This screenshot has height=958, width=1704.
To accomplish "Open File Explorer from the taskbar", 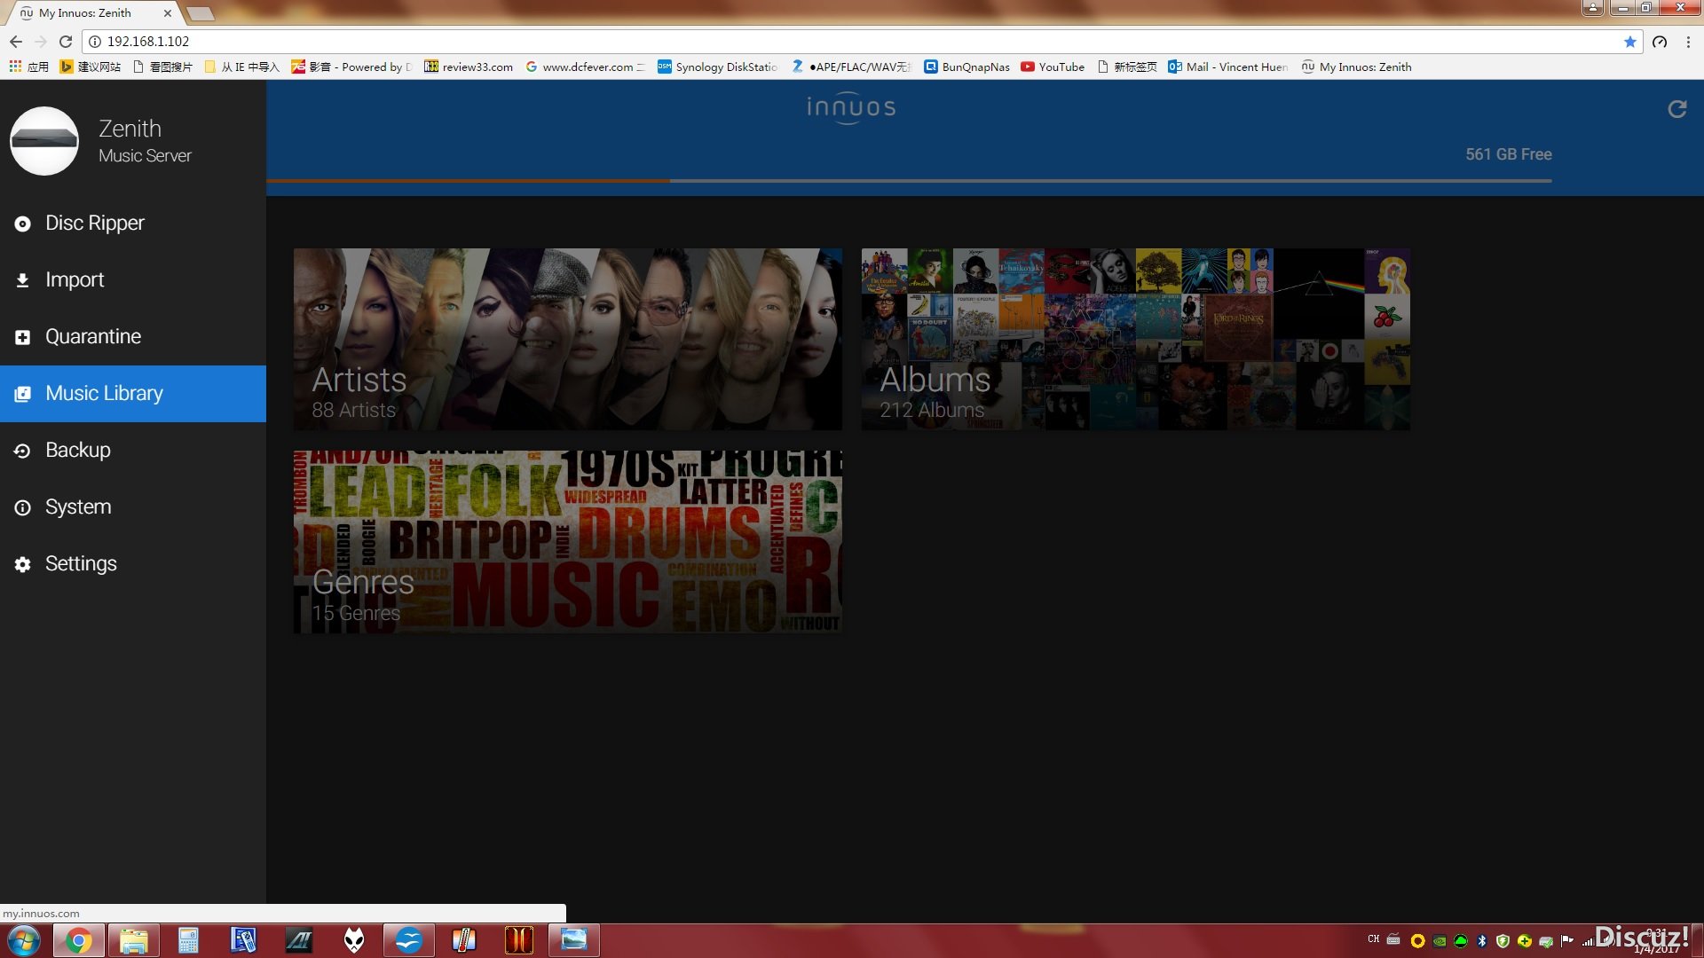I will pos(134,940).
